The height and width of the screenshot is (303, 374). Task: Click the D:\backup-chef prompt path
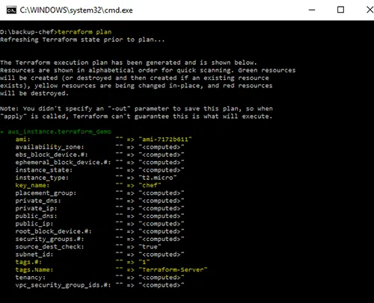click(27, 32)
